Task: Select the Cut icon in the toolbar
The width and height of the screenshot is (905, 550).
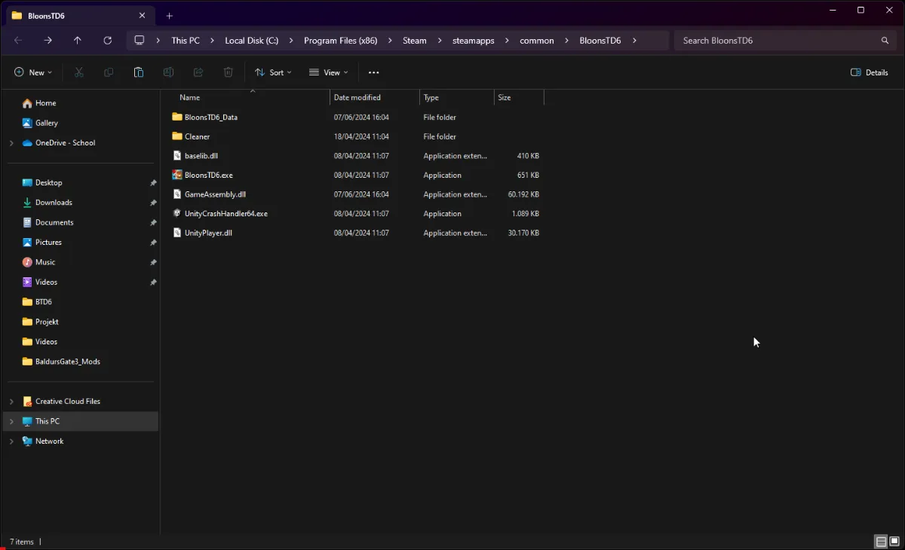Action: point(78,72)
